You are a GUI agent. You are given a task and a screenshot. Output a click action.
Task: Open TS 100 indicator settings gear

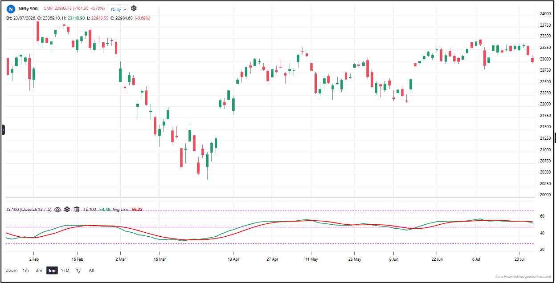[x=67, y=209]
